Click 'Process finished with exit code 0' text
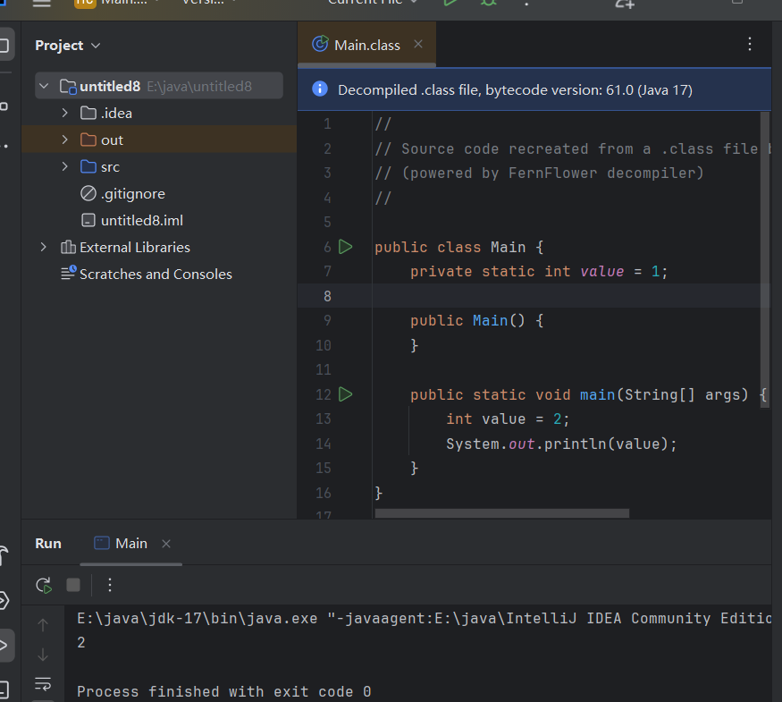The width and height of the screenshot is (782, 702). 224,691
